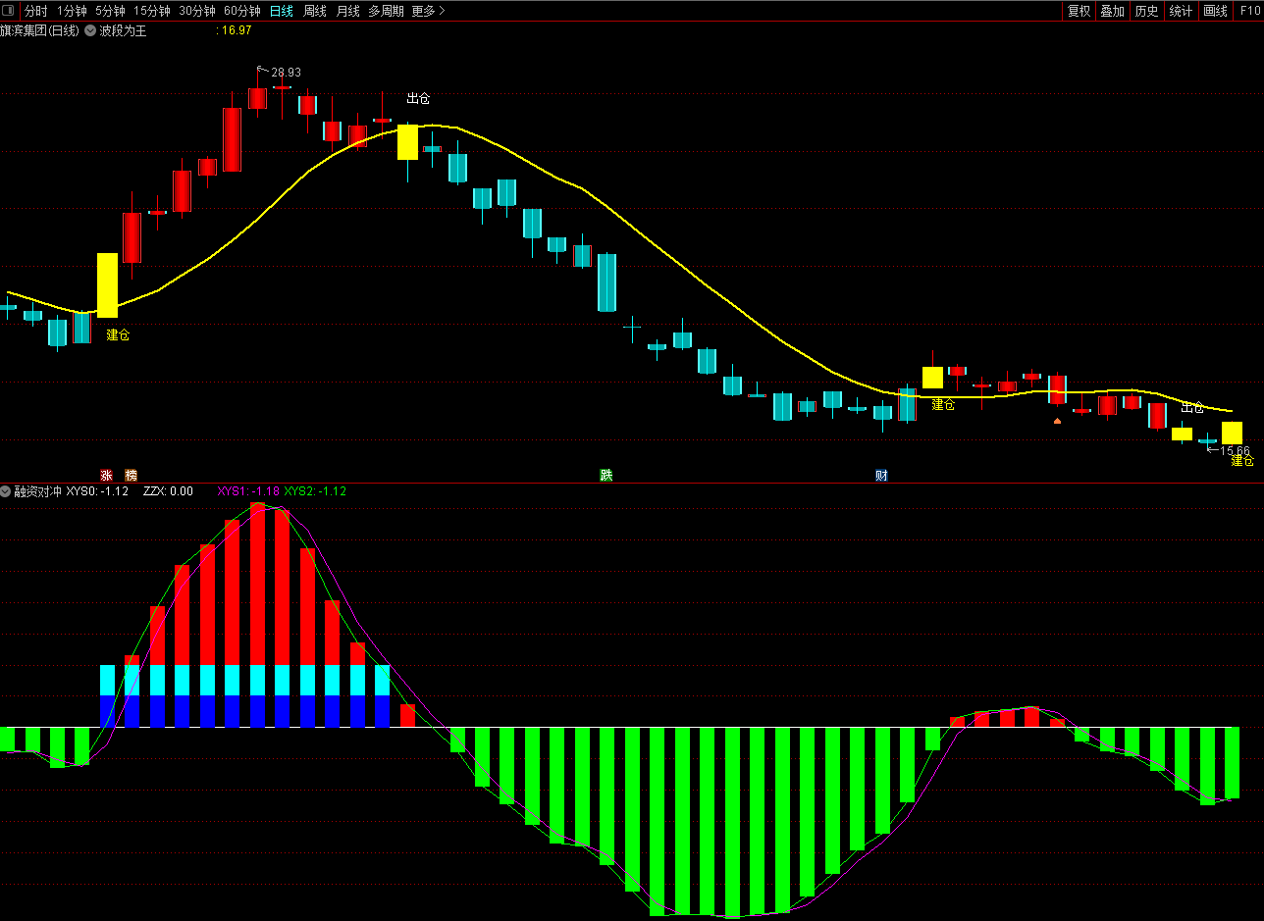Click the green XYS2: -1.12 value
The height and width of the screenshot is (921, 1264).
(x=315, y=491)
